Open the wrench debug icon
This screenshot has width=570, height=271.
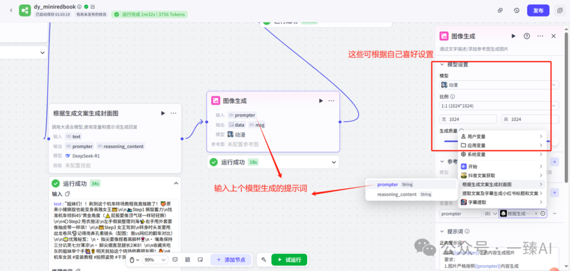pos(264,260)
